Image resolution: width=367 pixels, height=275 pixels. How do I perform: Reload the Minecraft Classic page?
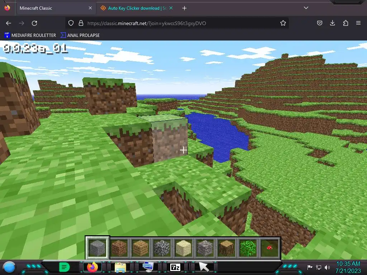pos(34,23)
